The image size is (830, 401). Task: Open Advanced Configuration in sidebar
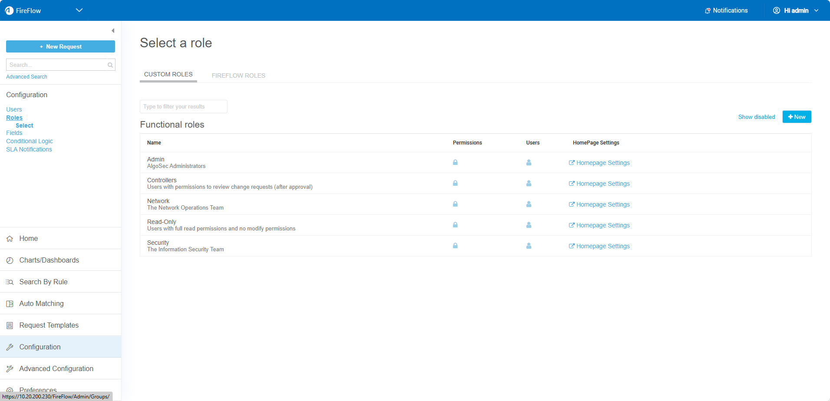[x=56, y=368]
